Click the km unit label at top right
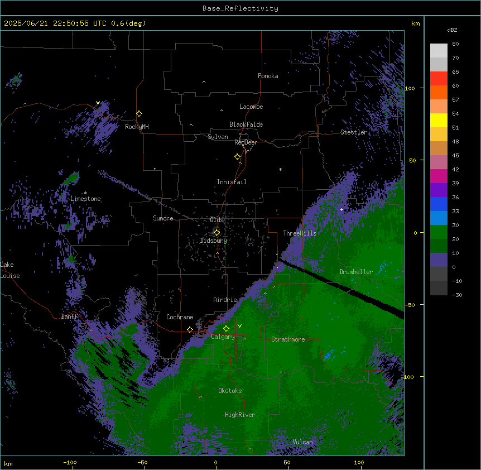This screenshot has width=481, height=470. tap(416, 23)
